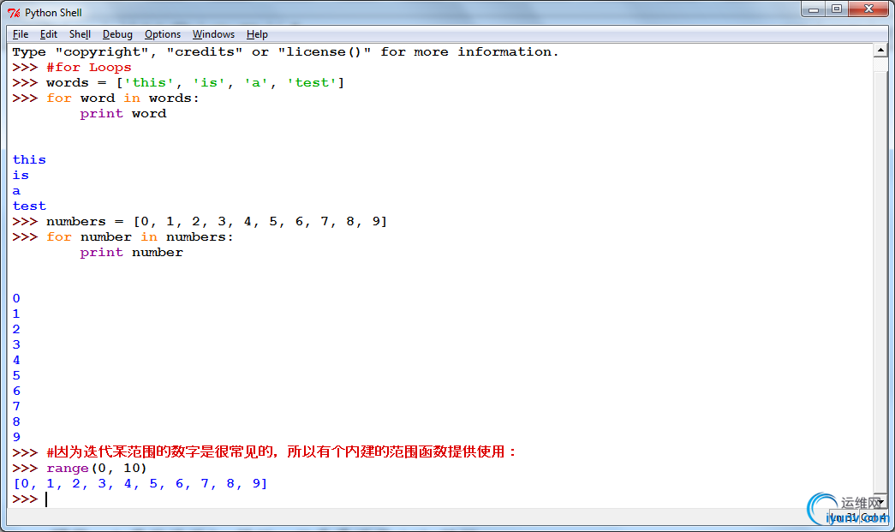Viewport: 895px width, 532px height.
Task: Click the range output list line
Action: point(140,483)
